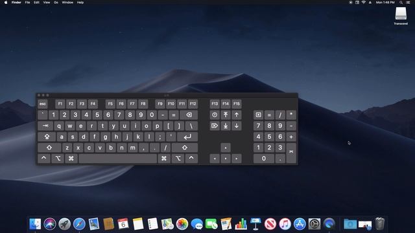
Task: Open Notification Center in menu bar
Action: (x=408, y=3)
